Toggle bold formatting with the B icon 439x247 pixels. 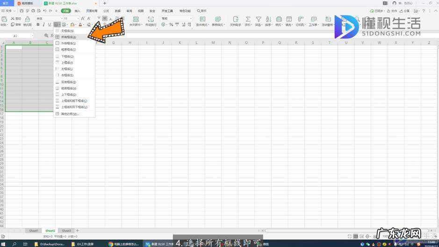pyautogui.click(x=38, y=24)
